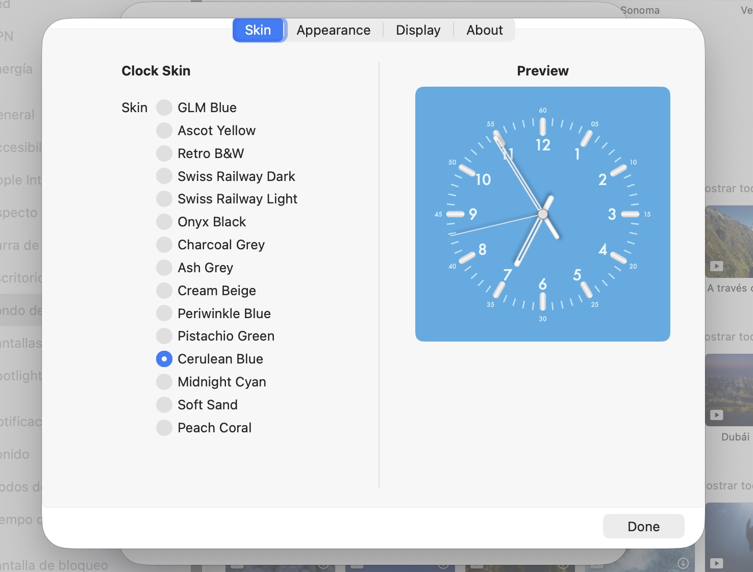Choose the Cream Beige skin

pyautogui.click(x=164, y=291)
